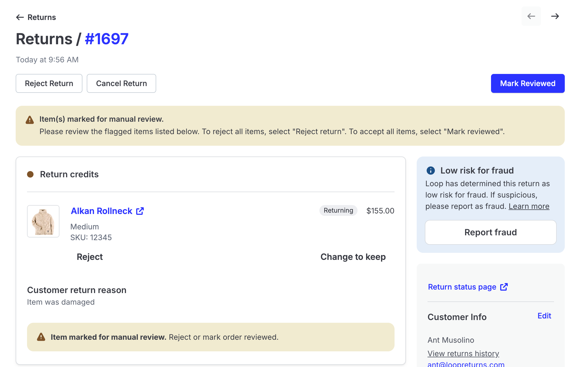The width and height of the screenshot is (581, 367).
Task: Reject the Alkan Rollneck item
Action: pyautogui.click(x=90, y=257)
